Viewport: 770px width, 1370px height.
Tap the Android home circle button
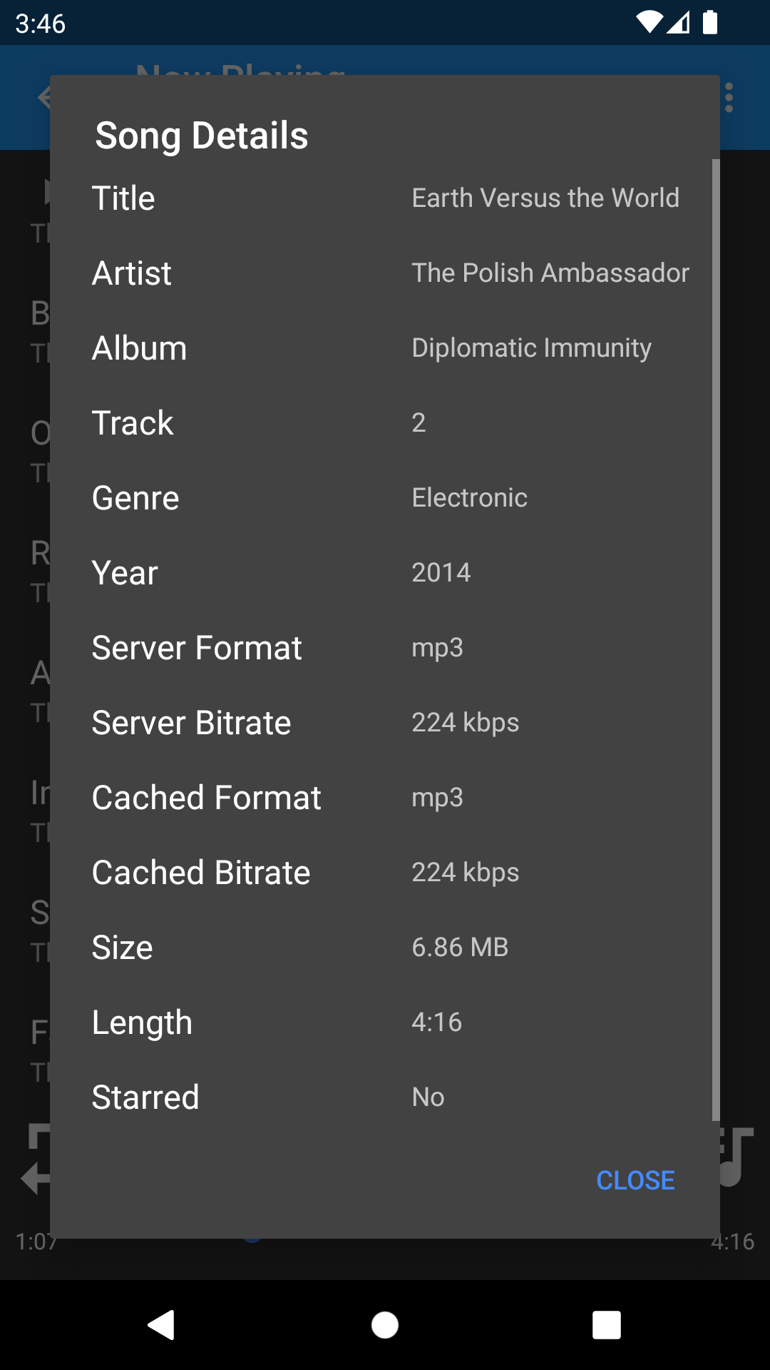385,1325
